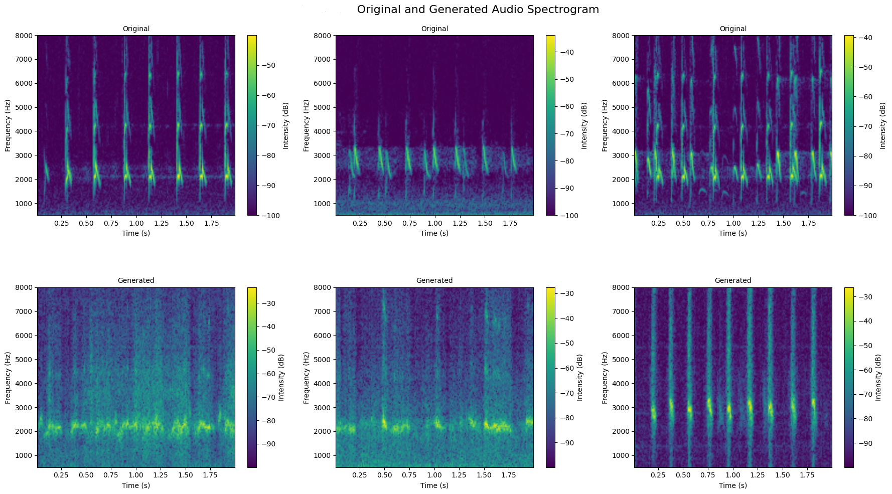892x494 pixels.
Task: Click 'Time (s)' label under top-right plot
Action: click(733, 233)
